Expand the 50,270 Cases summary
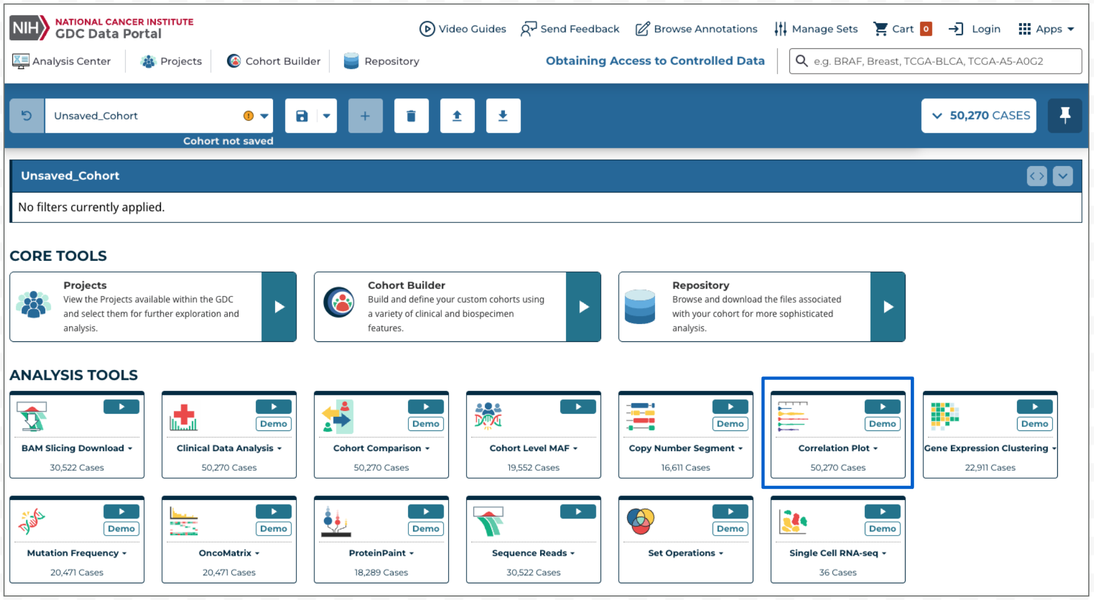1094x600 pixels. tap(979, 116)
